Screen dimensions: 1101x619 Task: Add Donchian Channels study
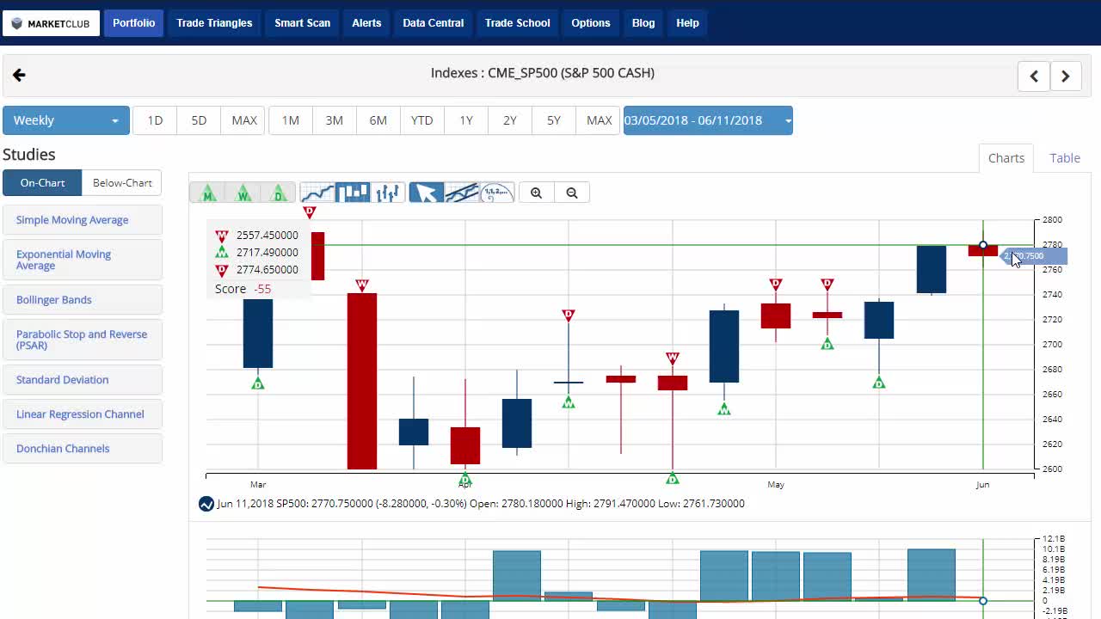83,449
